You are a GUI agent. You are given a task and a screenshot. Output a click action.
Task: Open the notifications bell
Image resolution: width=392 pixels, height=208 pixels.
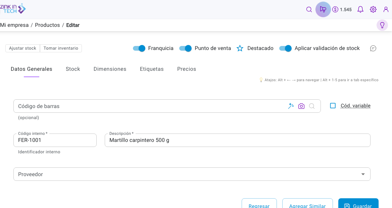pos(360,9)
